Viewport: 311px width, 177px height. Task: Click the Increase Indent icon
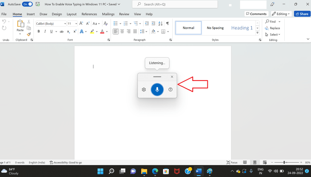[153, 24]
